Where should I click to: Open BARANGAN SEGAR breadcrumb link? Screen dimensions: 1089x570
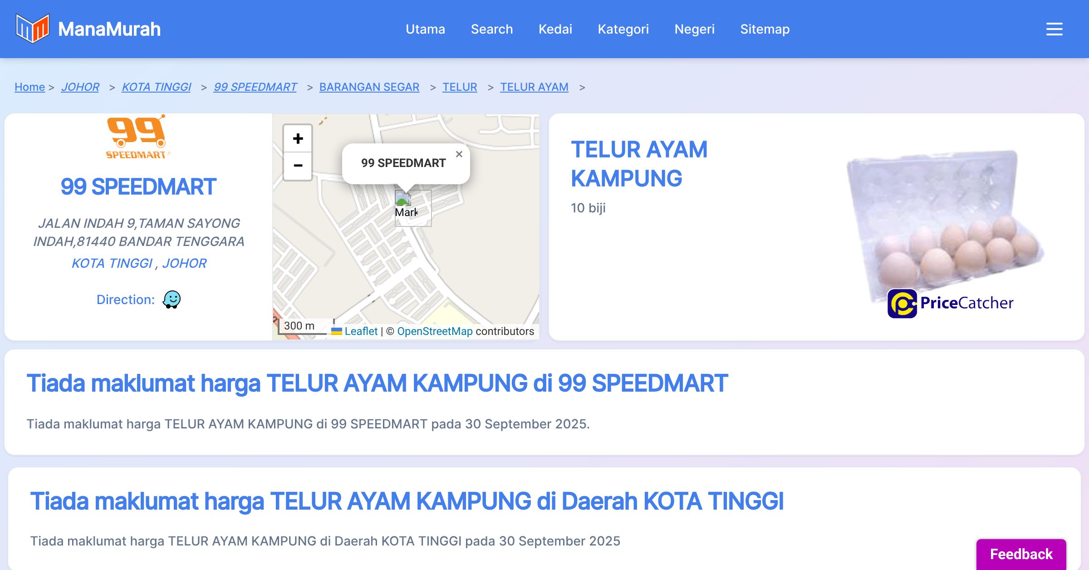pyautogui.click(x=369, y=87)
